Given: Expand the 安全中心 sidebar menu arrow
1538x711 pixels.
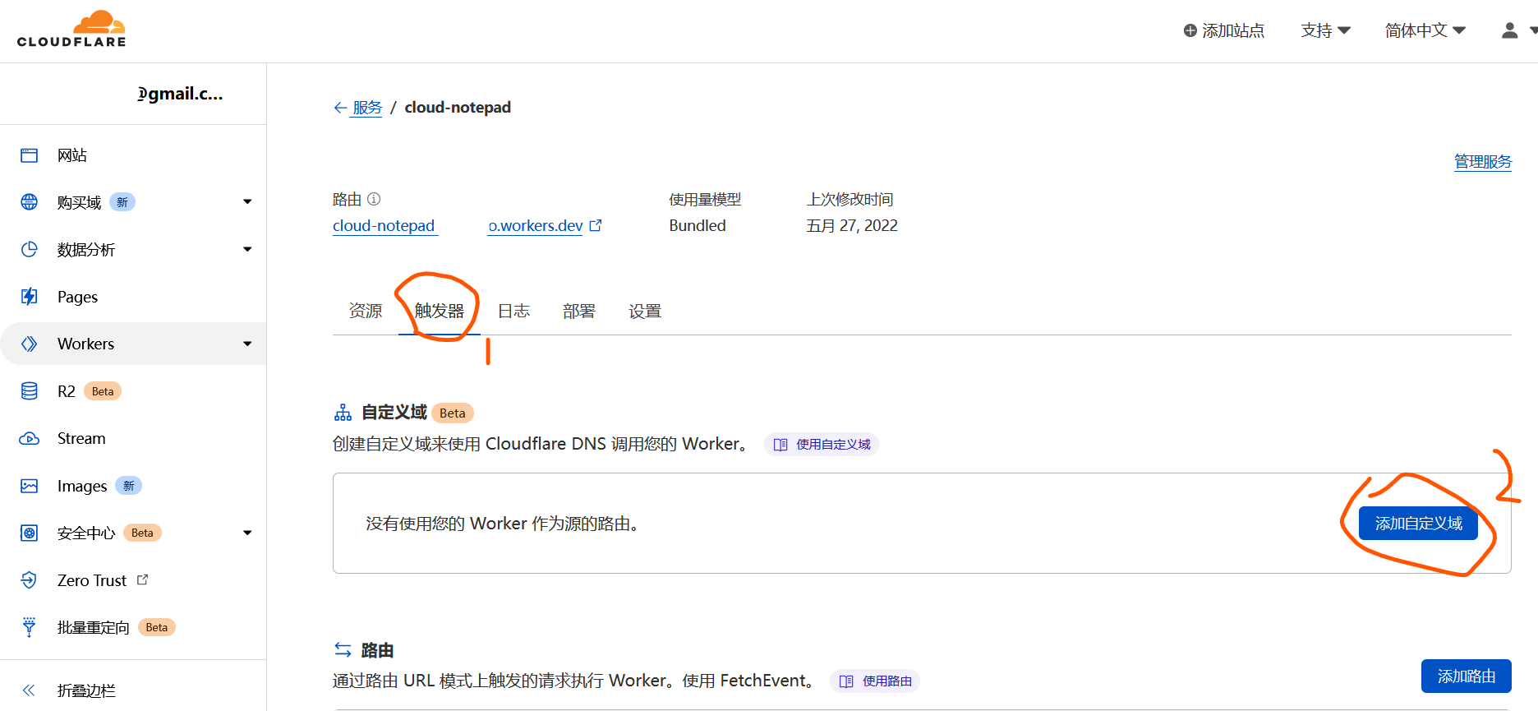Looking at the screenshot, I should coord(247,533).
